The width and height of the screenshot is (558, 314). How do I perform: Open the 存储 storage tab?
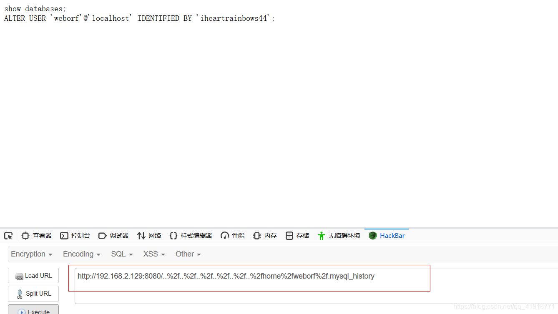point(297,236)
